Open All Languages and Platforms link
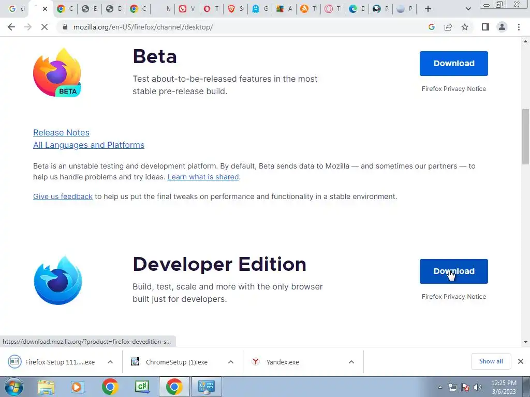This screenshot has width=530, height=397. click(89, 145)
